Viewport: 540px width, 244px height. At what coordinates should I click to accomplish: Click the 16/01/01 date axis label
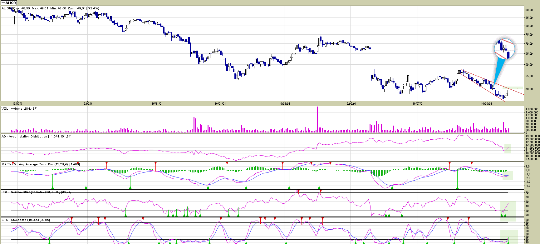220,104
